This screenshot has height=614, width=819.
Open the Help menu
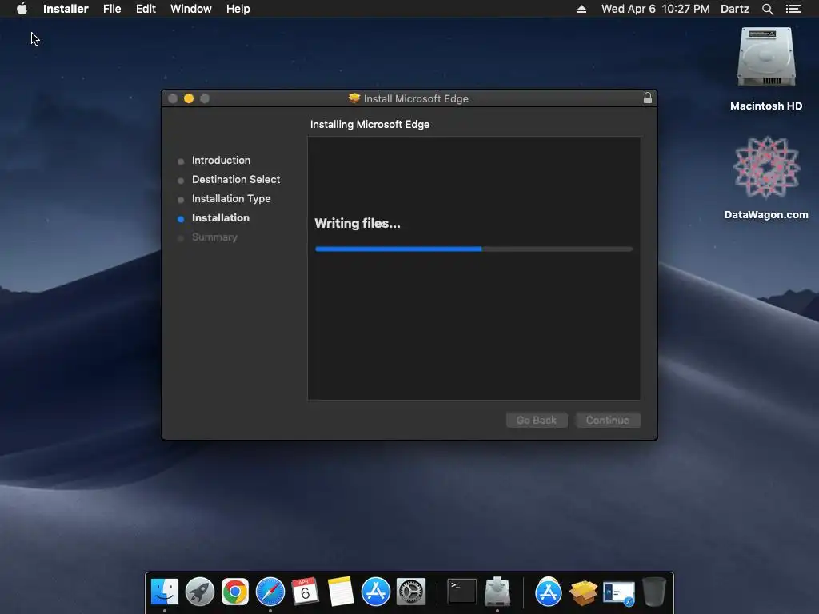(x=238, y=9)
